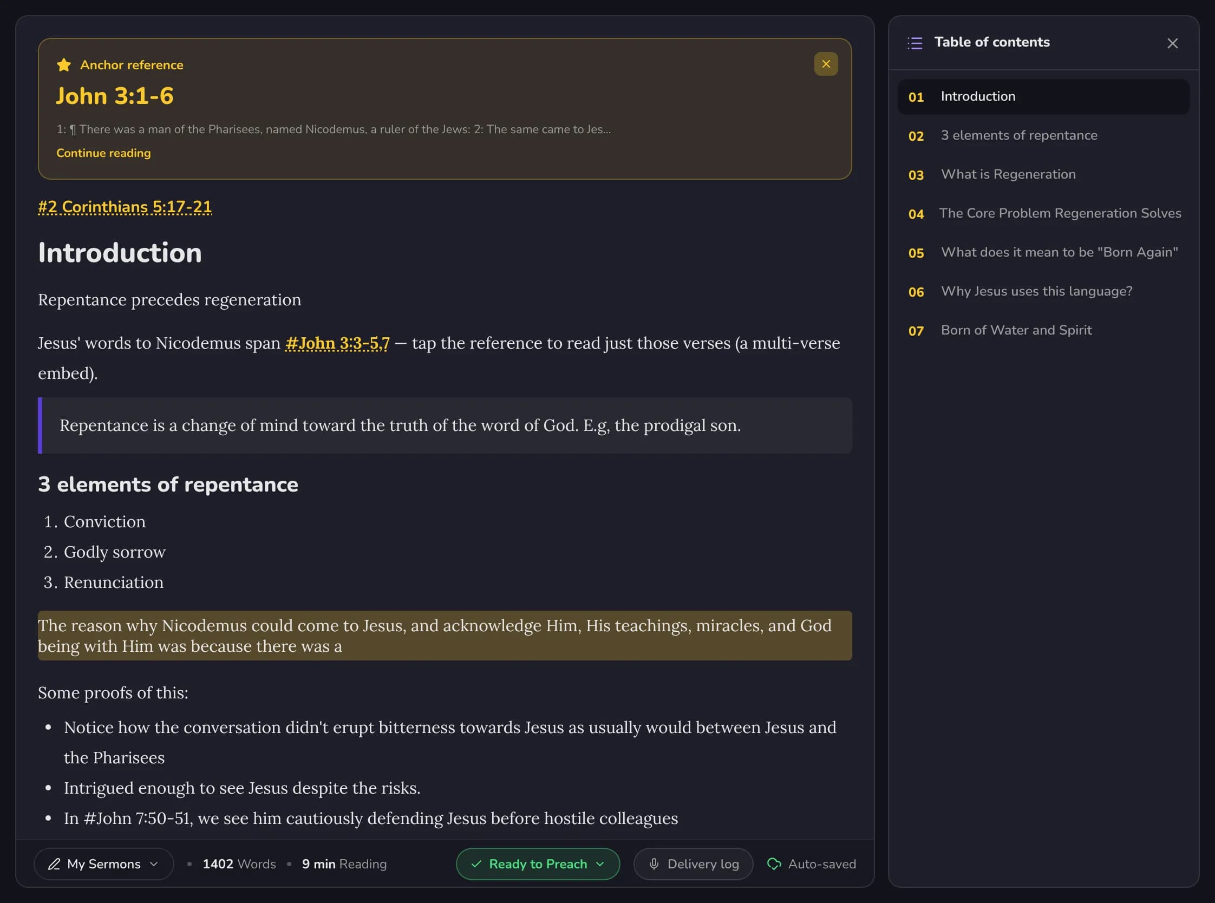
Task: Click the checkmark icon in Ready to Preach
Action: [x=476, y=864]
